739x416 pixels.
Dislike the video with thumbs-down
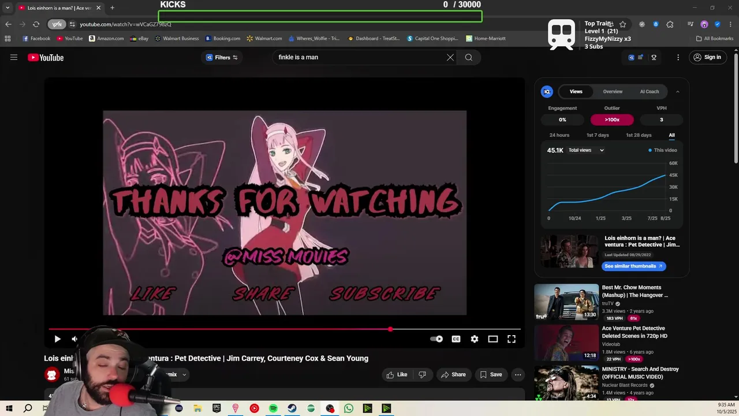coord(423,374)
